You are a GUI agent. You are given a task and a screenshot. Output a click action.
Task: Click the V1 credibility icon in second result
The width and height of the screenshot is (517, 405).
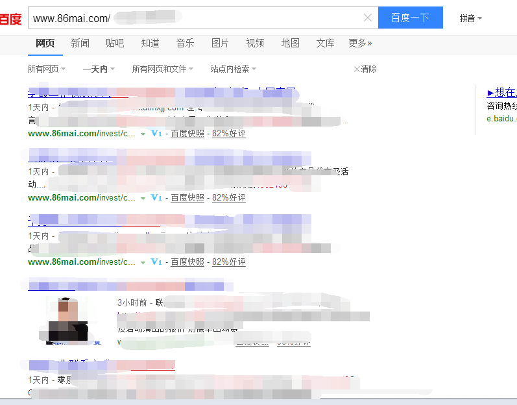pos(156,197)
